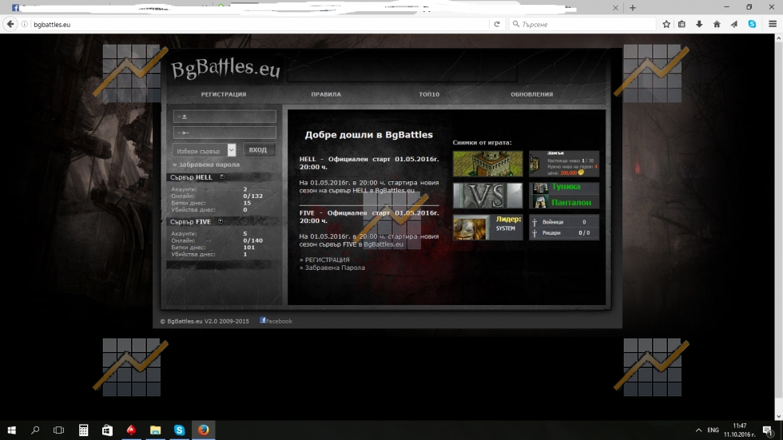The image size is (783, 440).
Task: Open the Calculator taskbar icon
Action: pos(83,430)
